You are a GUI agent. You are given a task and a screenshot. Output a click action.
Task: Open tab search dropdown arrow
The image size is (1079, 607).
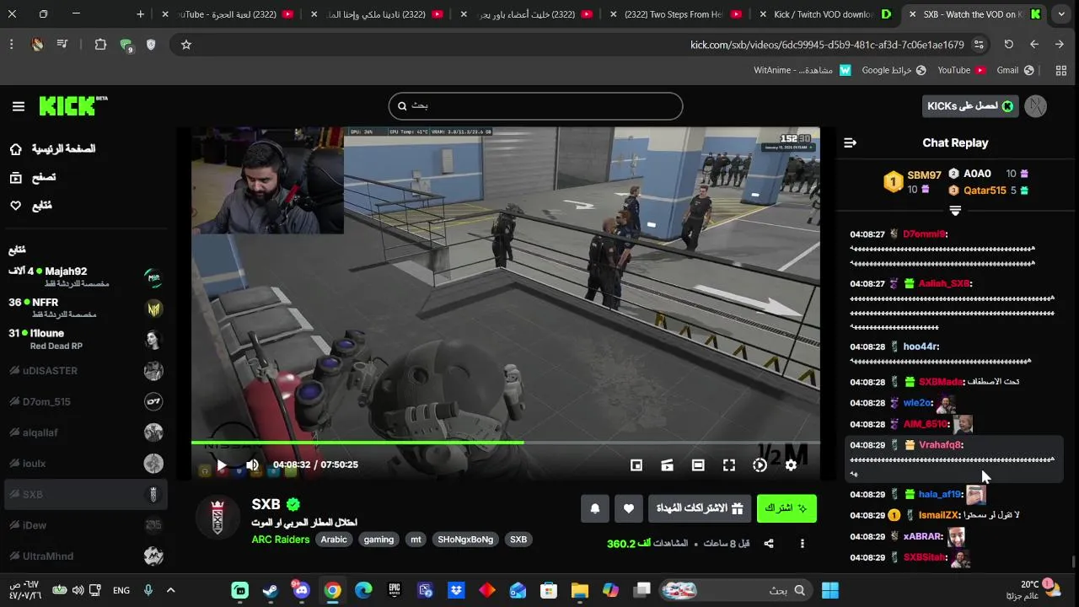(1061, 14)
